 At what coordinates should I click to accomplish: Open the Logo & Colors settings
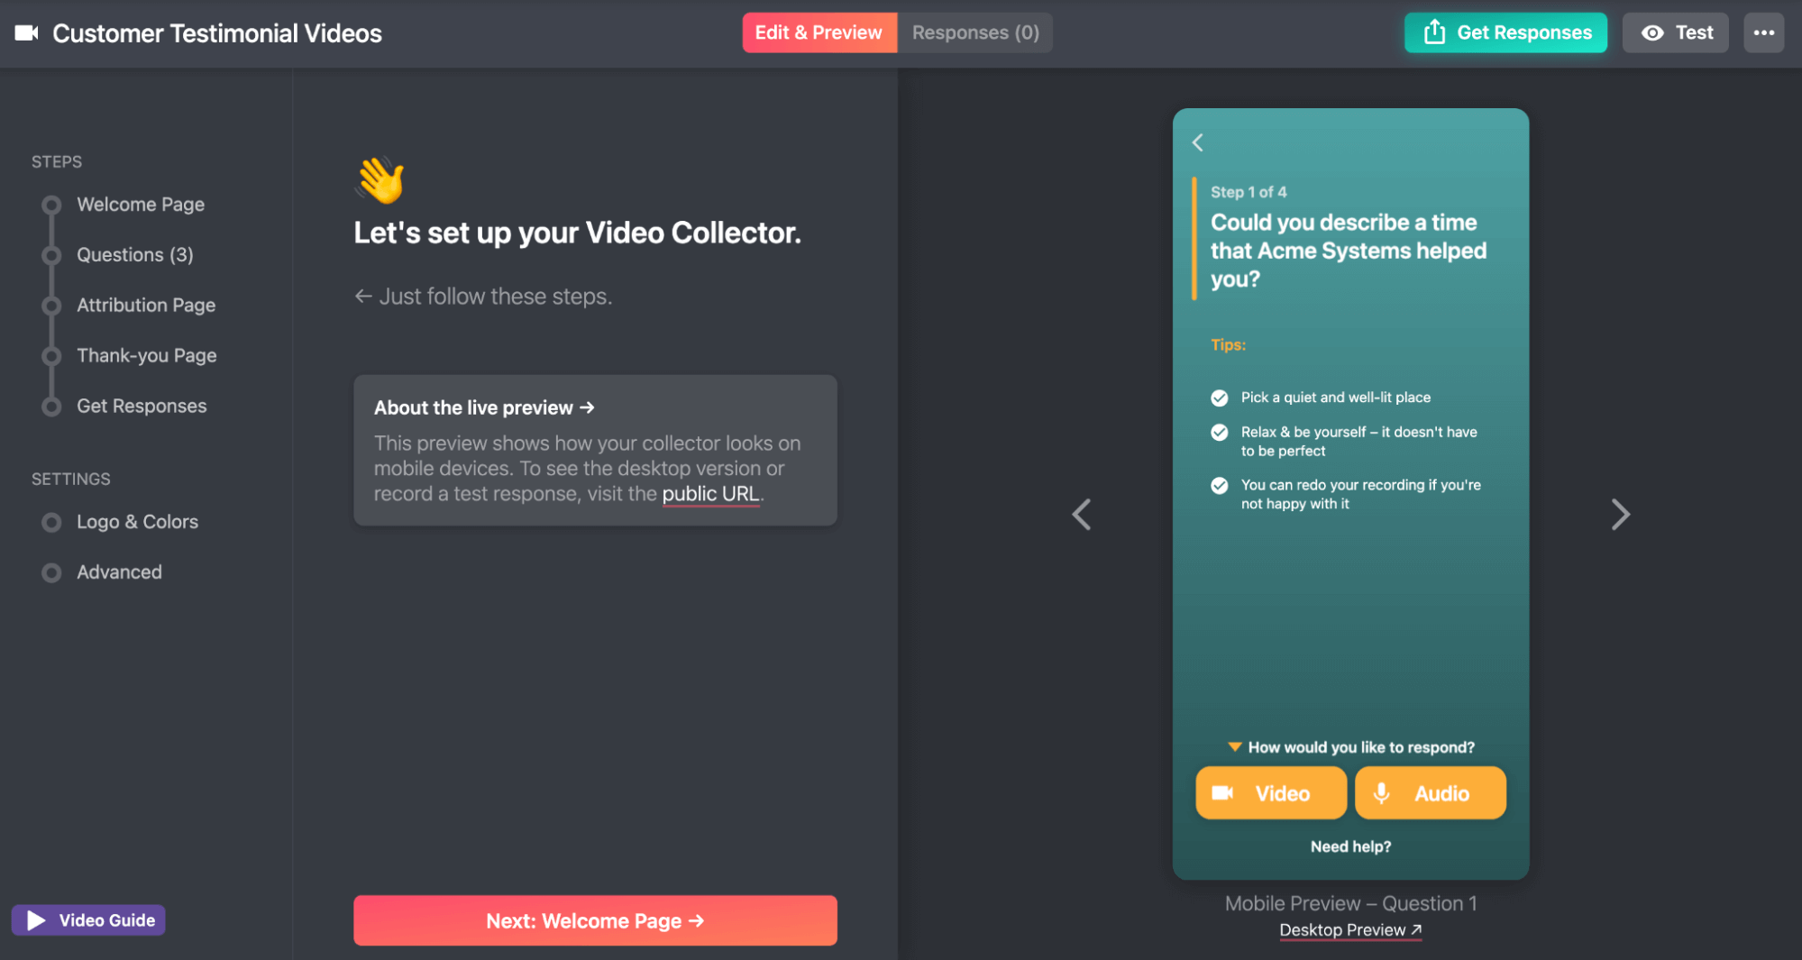click(x=137, y=521)
